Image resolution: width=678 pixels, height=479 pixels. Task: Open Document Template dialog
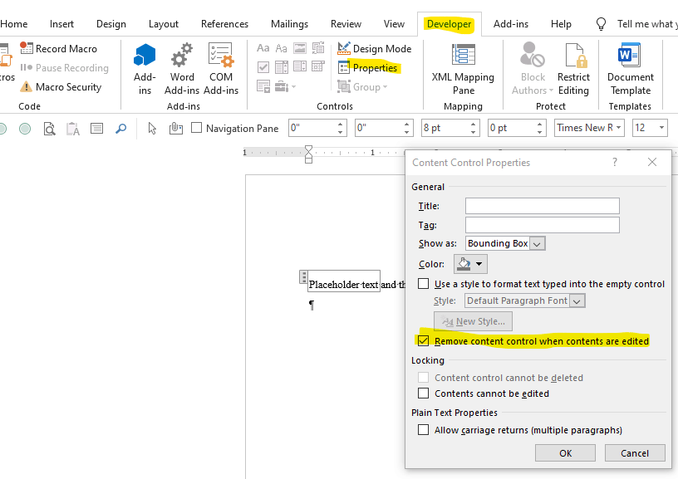point(630,69)
